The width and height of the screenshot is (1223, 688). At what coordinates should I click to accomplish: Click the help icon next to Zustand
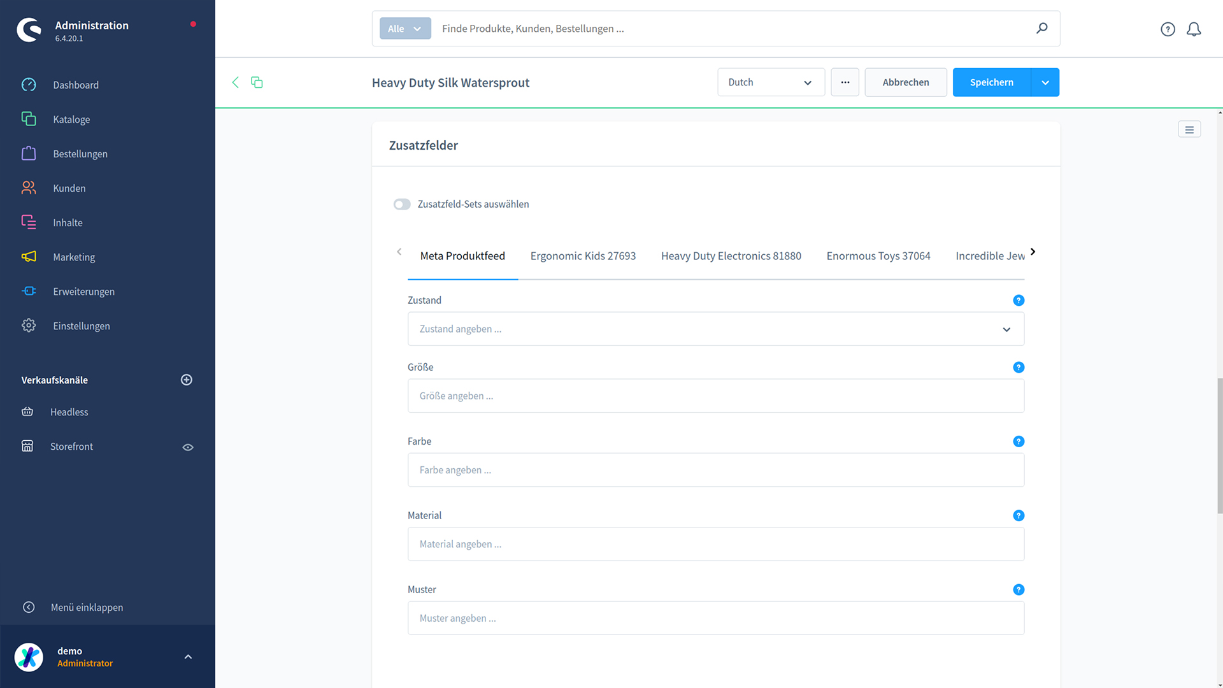(1019, 300)
